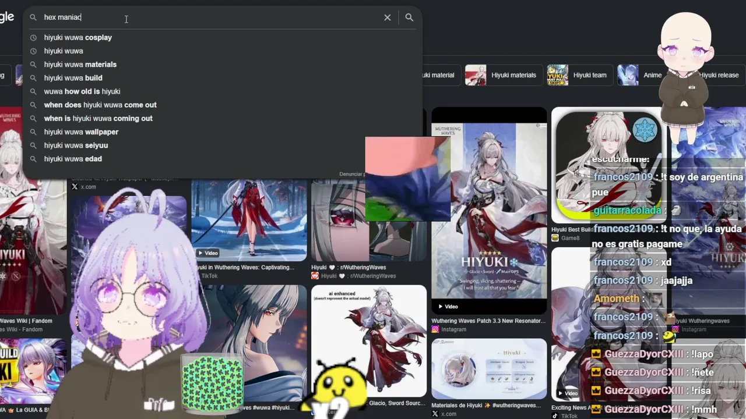Click the Game8 favicon under Hiyuki Best Build
The height and width of the screenshot is (419, 746).
tap(555, 238)
